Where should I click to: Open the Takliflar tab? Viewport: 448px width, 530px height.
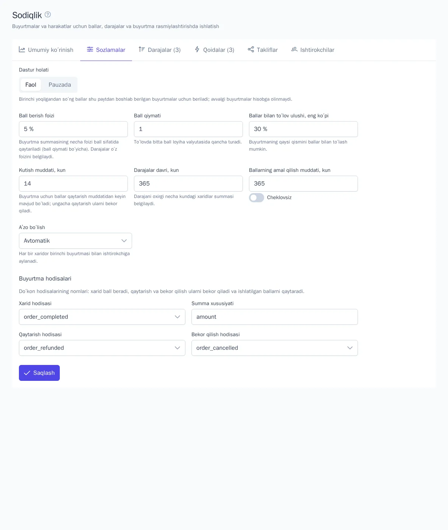click(263, 50)
